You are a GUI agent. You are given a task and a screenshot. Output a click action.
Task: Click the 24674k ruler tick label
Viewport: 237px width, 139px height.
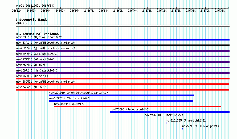click(x=191, y=11)
